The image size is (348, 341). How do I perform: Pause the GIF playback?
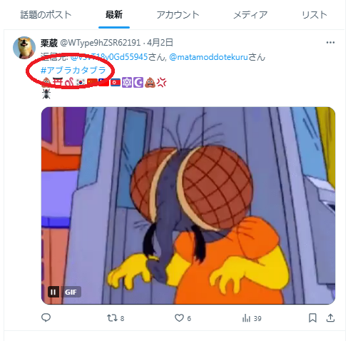pos(53,292)
